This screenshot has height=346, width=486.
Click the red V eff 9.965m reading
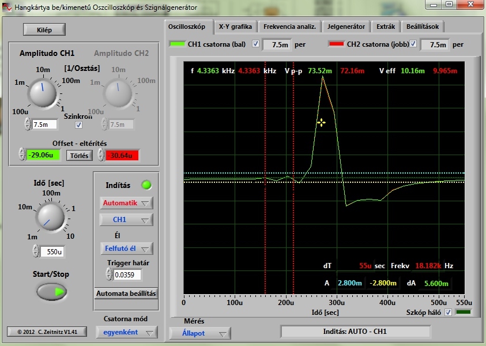pyautogui.click(x=444, y=71)
